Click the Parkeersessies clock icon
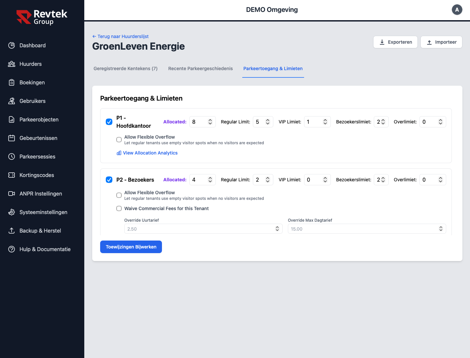 tap(12, 157)
